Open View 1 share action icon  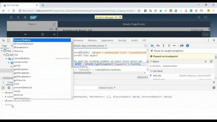tap(54, 24)
